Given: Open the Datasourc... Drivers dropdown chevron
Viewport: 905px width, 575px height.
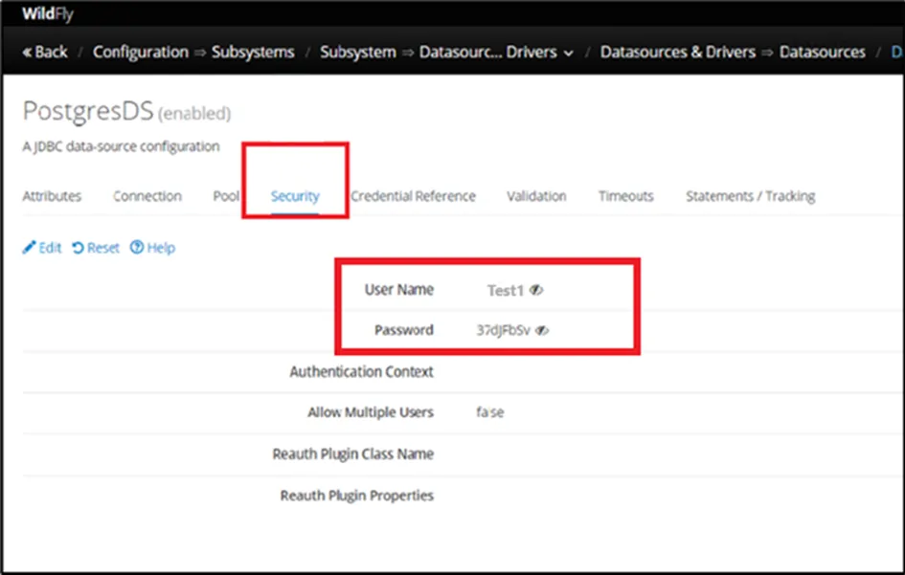Looking at the screenshot, I should click(569, 53).
